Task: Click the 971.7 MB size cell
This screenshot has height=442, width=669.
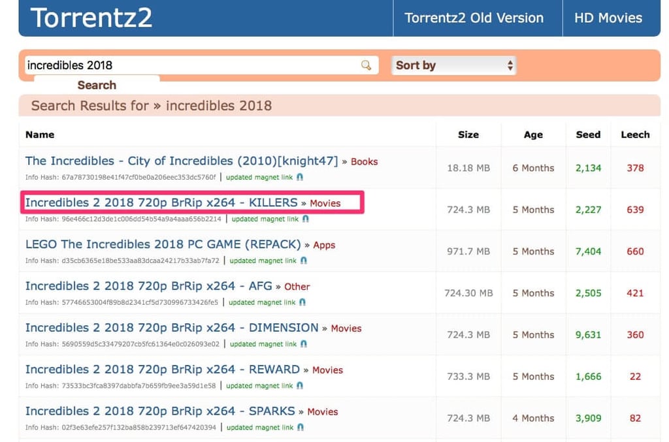Action: pyautogui.click(x=468, y=251)
